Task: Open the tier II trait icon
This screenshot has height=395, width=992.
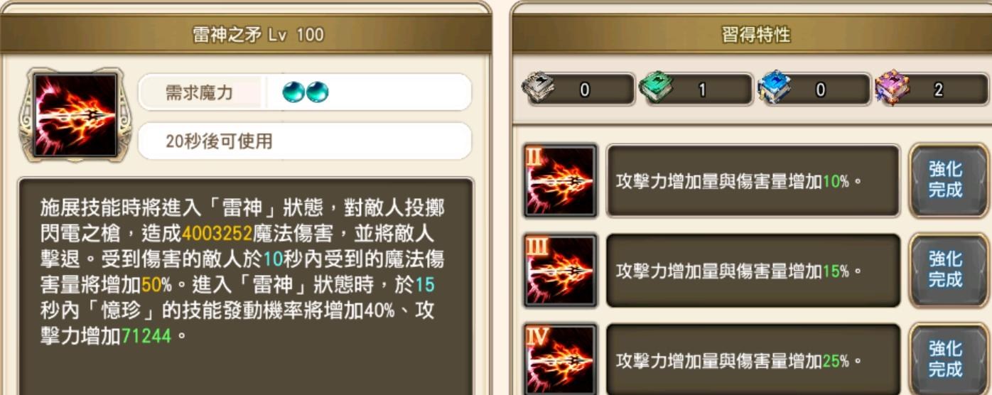Action: (x=560, y=180)
